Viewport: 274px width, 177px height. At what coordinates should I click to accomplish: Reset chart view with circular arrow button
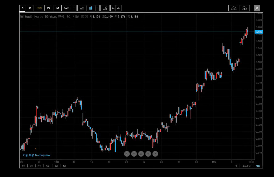(141, 154)
